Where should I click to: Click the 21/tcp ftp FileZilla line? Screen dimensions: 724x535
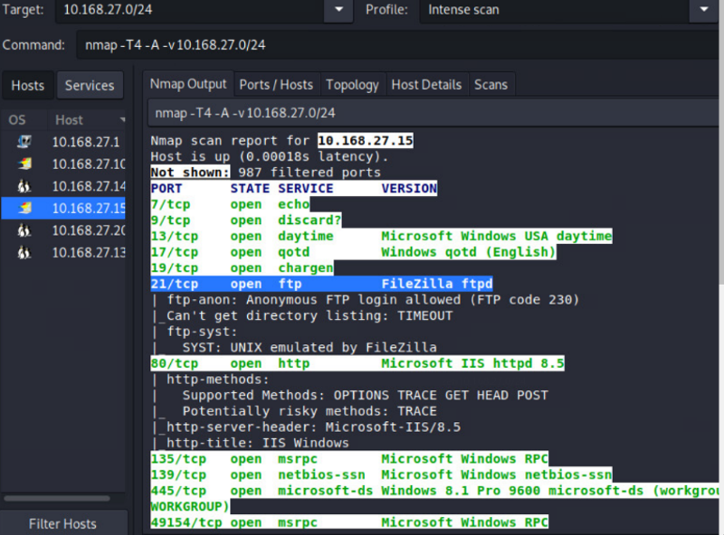click(x=322, y=284)
